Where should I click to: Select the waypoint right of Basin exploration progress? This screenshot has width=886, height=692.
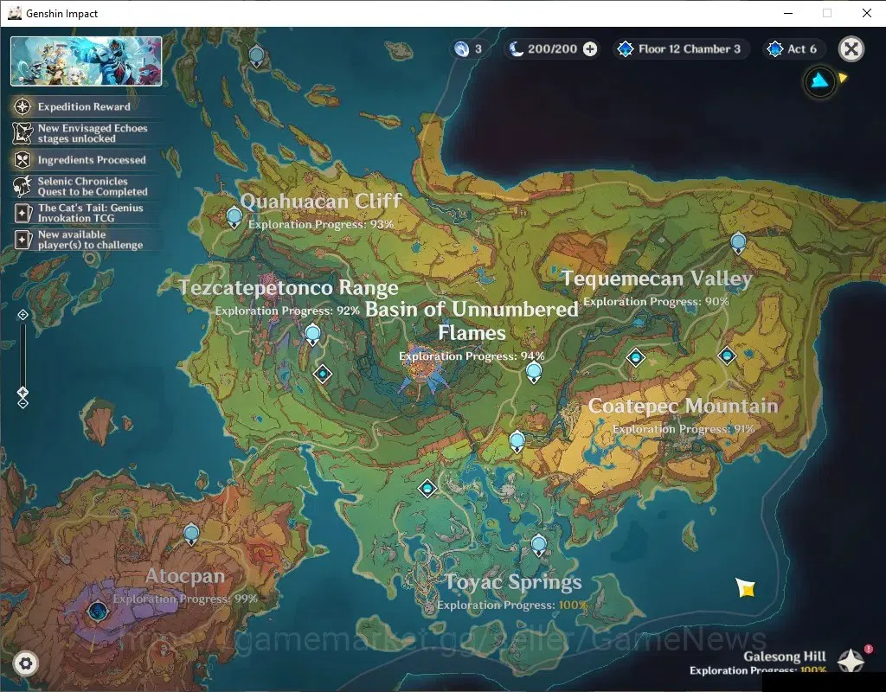click(533, 372)
